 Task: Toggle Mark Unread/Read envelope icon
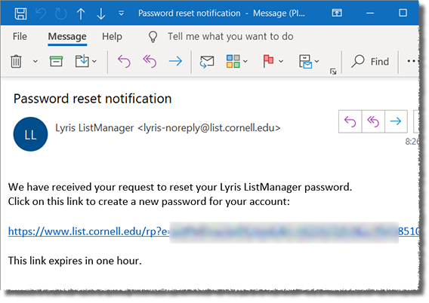[x=207, y=61]
